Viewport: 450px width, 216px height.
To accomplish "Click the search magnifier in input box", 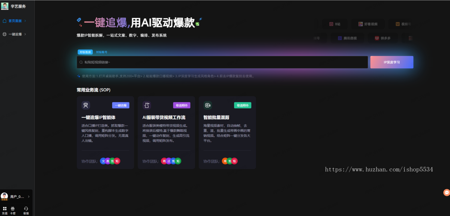I will (81, 62).
